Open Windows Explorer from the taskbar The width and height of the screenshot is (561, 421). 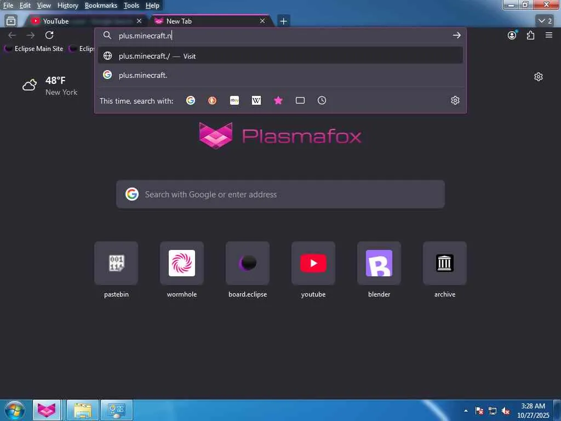[83, 410]
